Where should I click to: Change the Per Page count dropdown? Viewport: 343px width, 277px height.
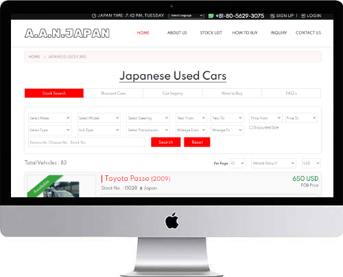click(237, 163)
